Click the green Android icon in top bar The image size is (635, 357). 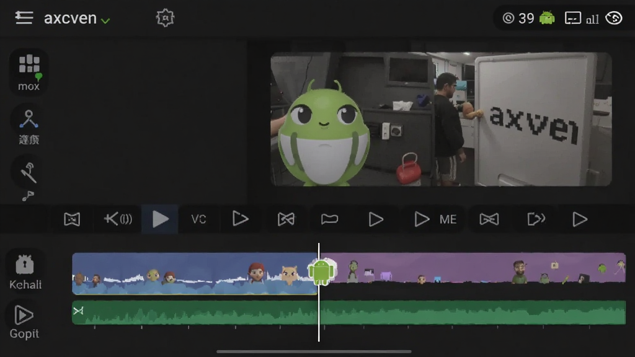pos(547,18)
